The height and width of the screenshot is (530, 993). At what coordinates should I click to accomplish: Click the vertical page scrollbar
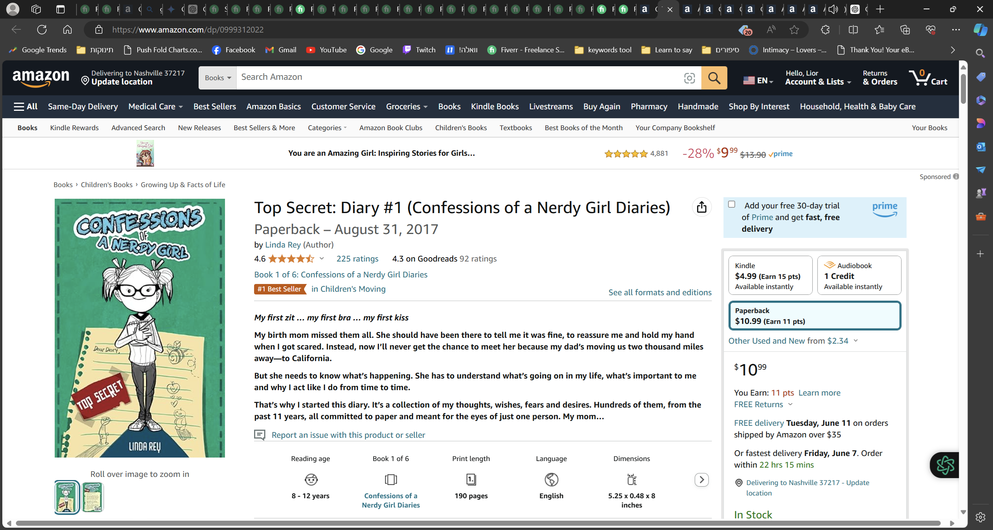(963, 89)
